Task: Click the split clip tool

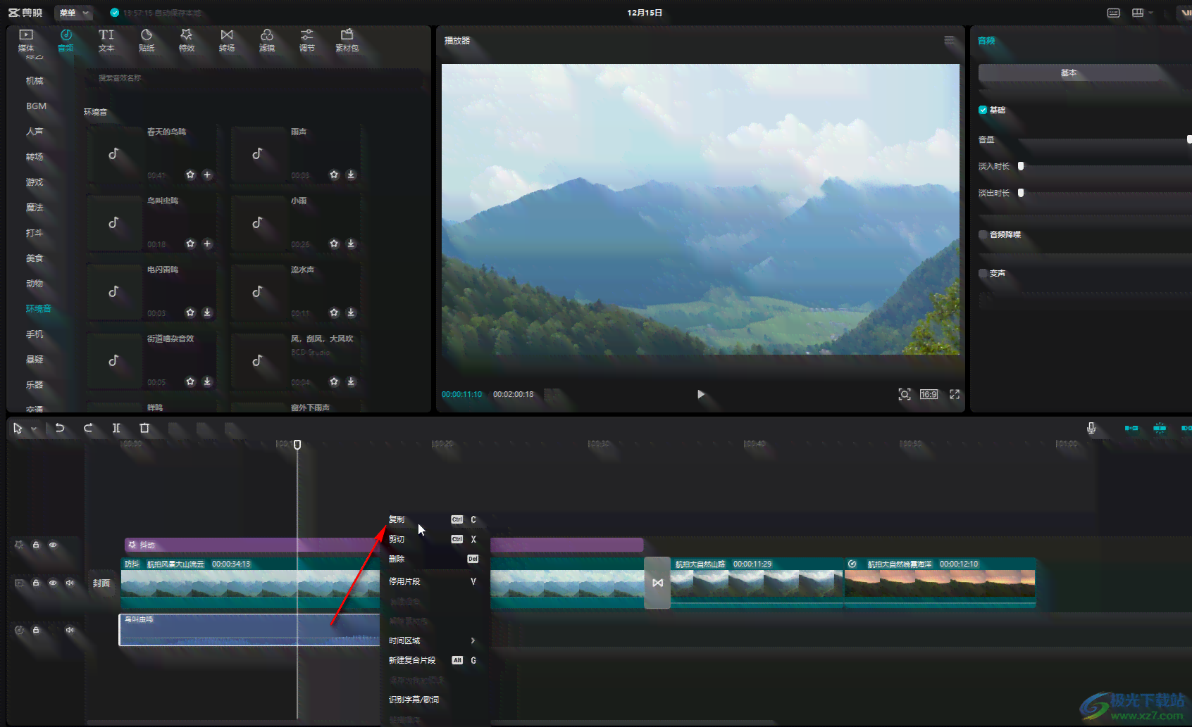Action: pos(116,428)
